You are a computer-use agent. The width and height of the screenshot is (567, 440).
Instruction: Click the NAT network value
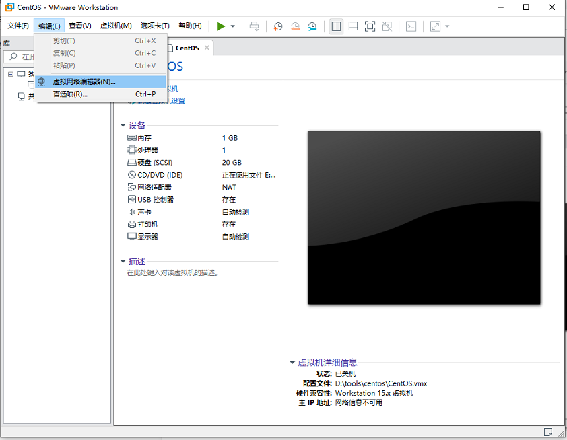[229, 187]
